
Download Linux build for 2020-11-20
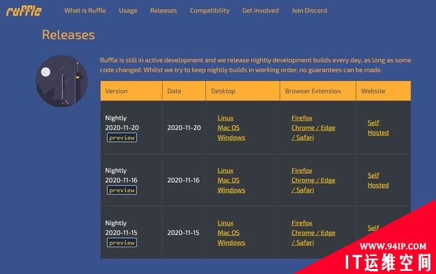click(x=225, y=118)
